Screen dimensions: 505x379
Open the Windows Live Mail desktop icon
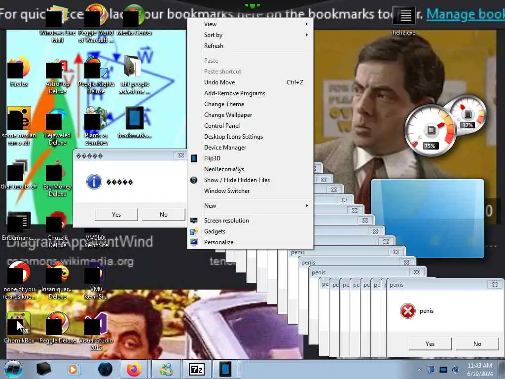click(57, 24)
